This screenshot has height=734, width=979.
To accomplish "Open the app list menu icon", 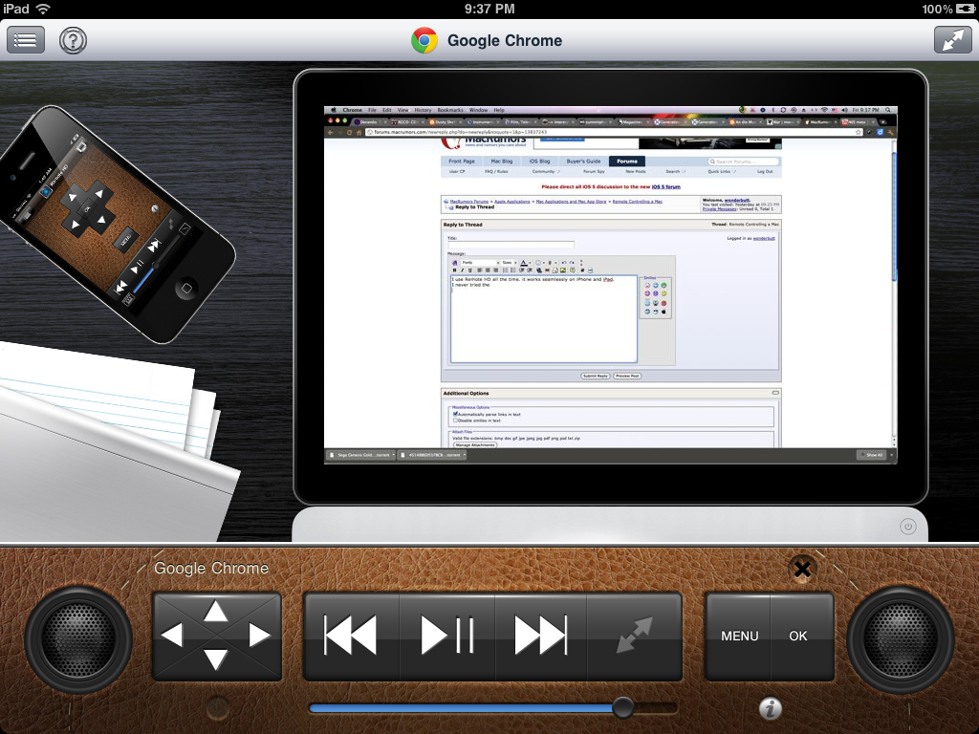I will point(26,40).
